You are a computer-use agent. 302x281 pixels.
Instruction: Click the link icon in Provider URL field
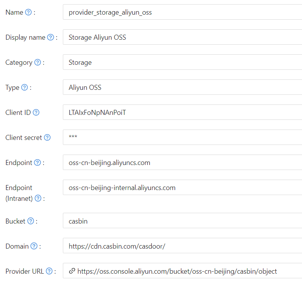click(x=72, y=271)
